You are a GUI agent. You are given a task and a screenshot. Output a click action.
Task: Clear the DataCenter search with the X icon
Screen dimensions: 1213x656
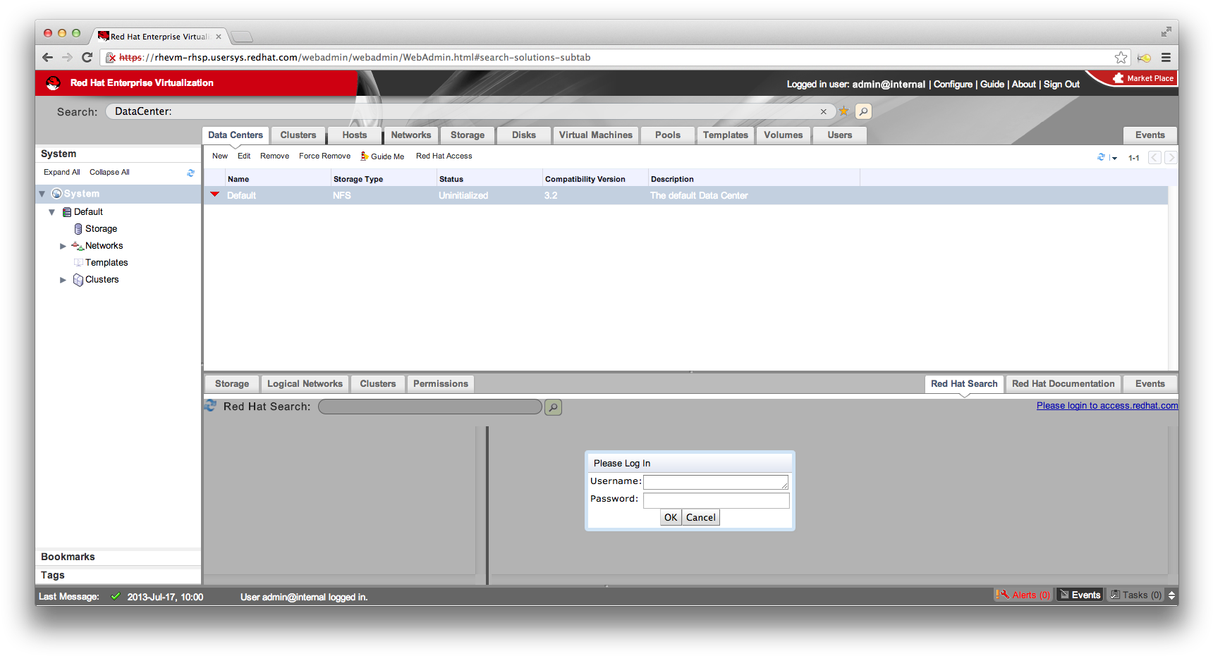823,111
